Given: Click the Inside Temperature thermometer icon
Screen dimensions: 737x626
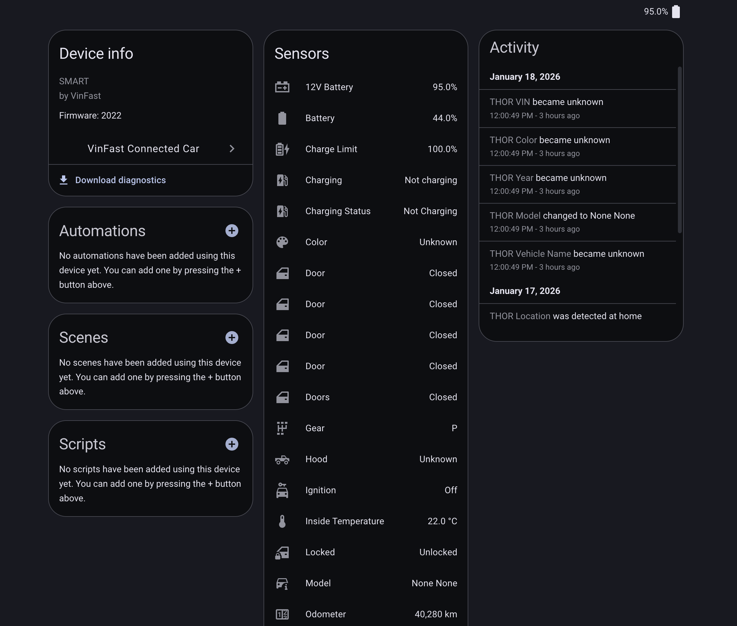Looking at the screenshot, I should pyautogui.click(x=282, y=521).
